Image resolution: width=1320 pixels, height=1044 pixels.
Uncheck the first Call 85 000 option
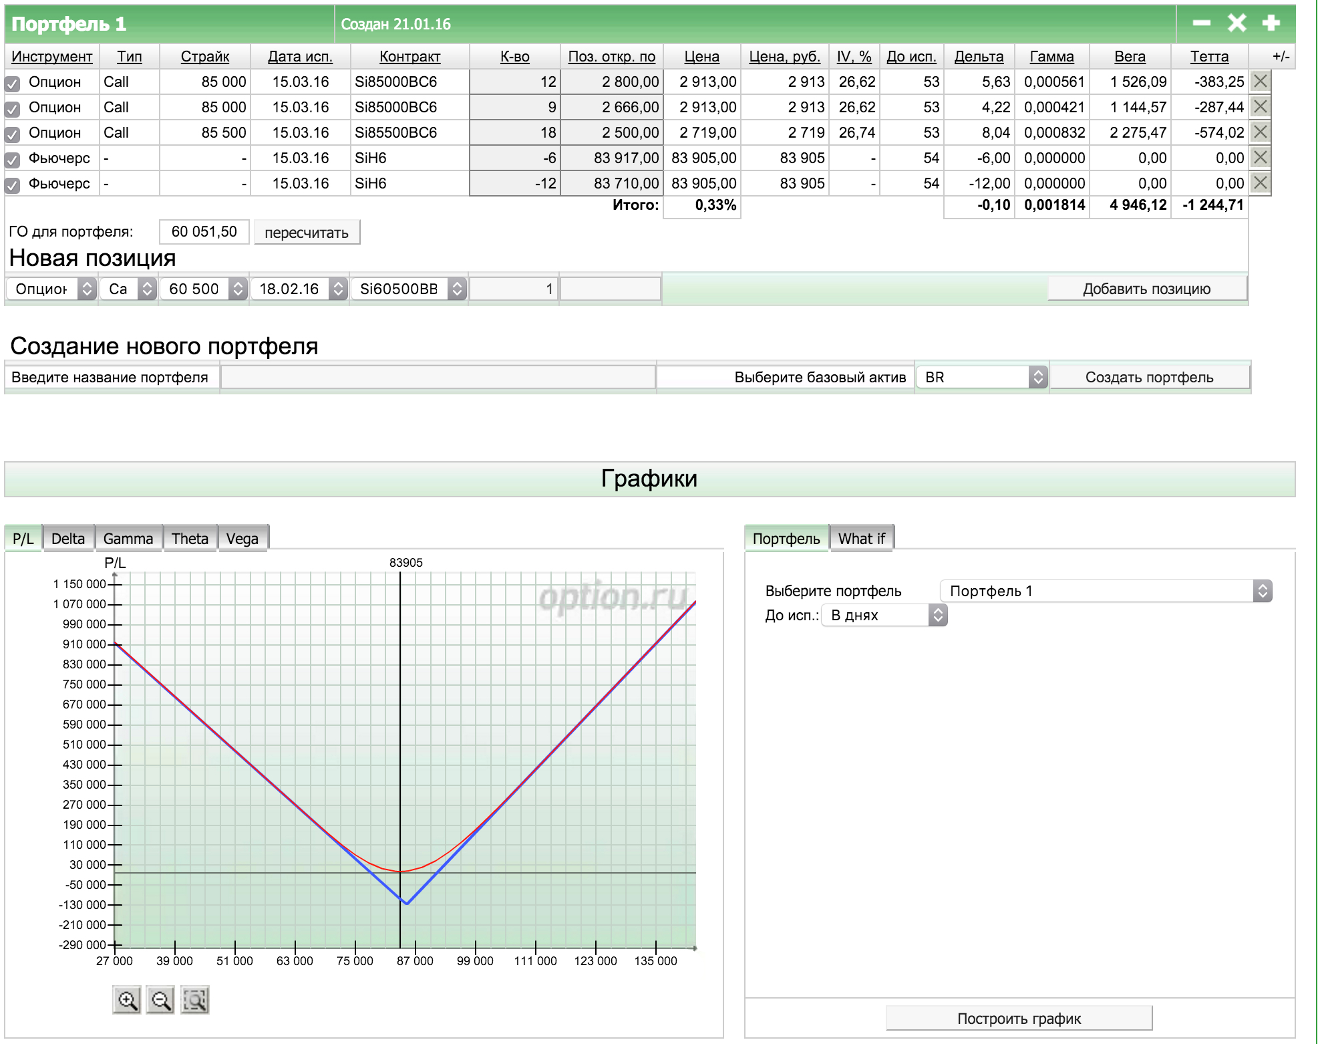point(13,84)
